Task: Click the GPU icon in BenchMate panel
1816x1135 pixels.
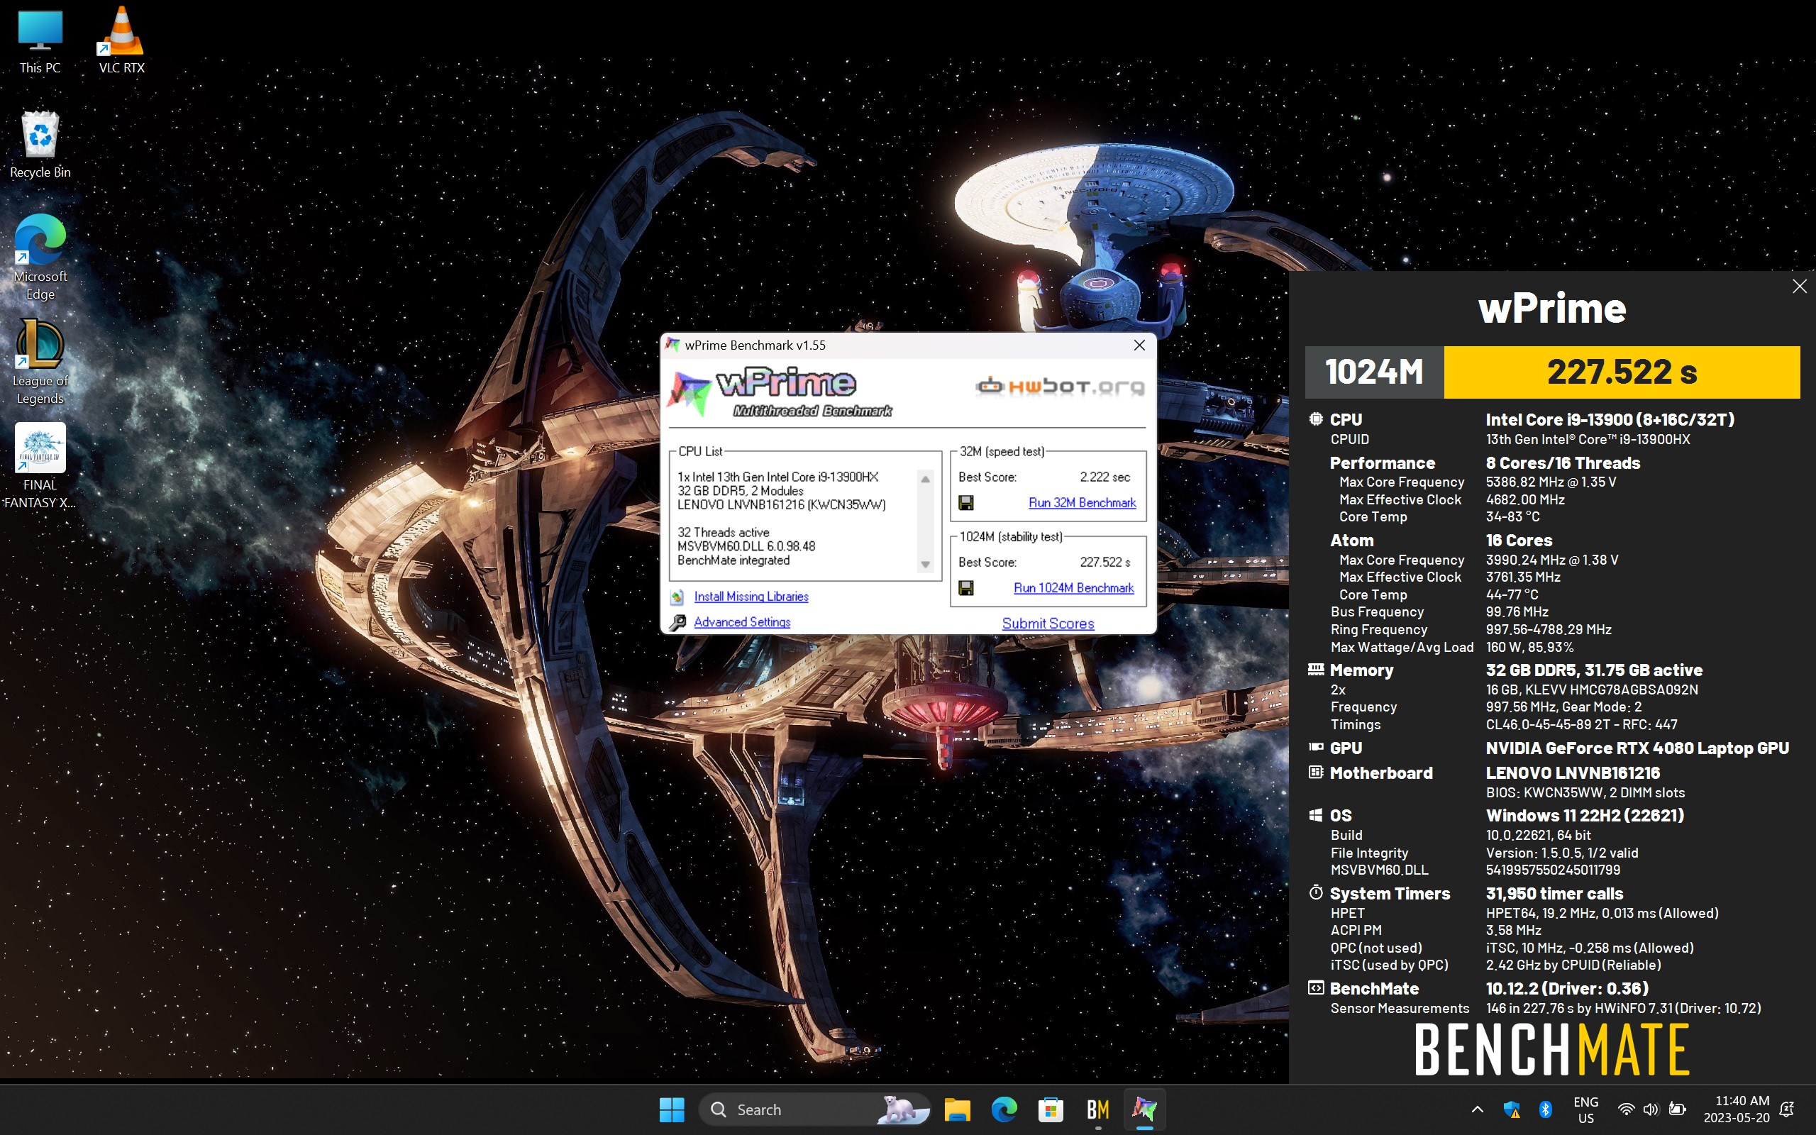Action: 1315,747
